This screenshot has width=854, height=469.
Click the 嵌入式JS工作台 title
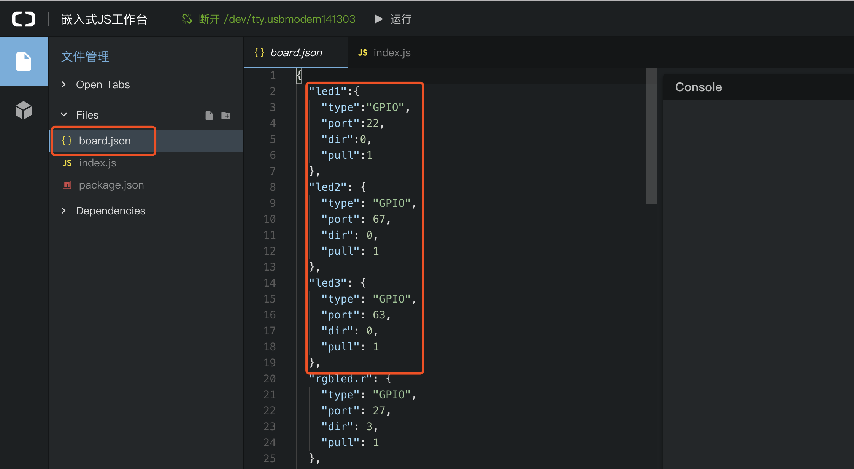[x=105, y=19]
